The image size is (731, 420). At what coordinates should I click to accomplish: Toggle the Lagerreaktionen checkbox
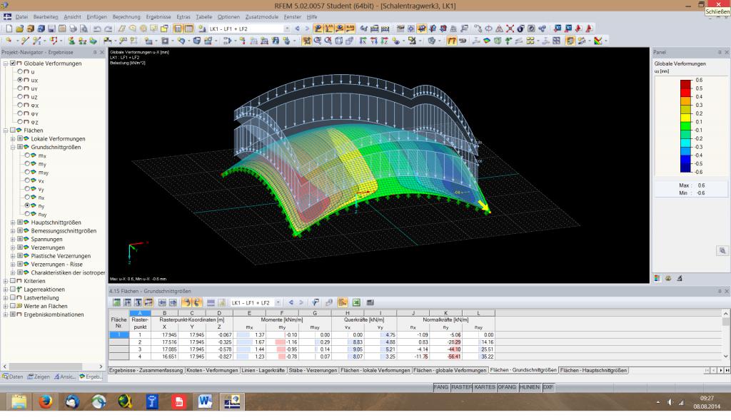[13, 290]
